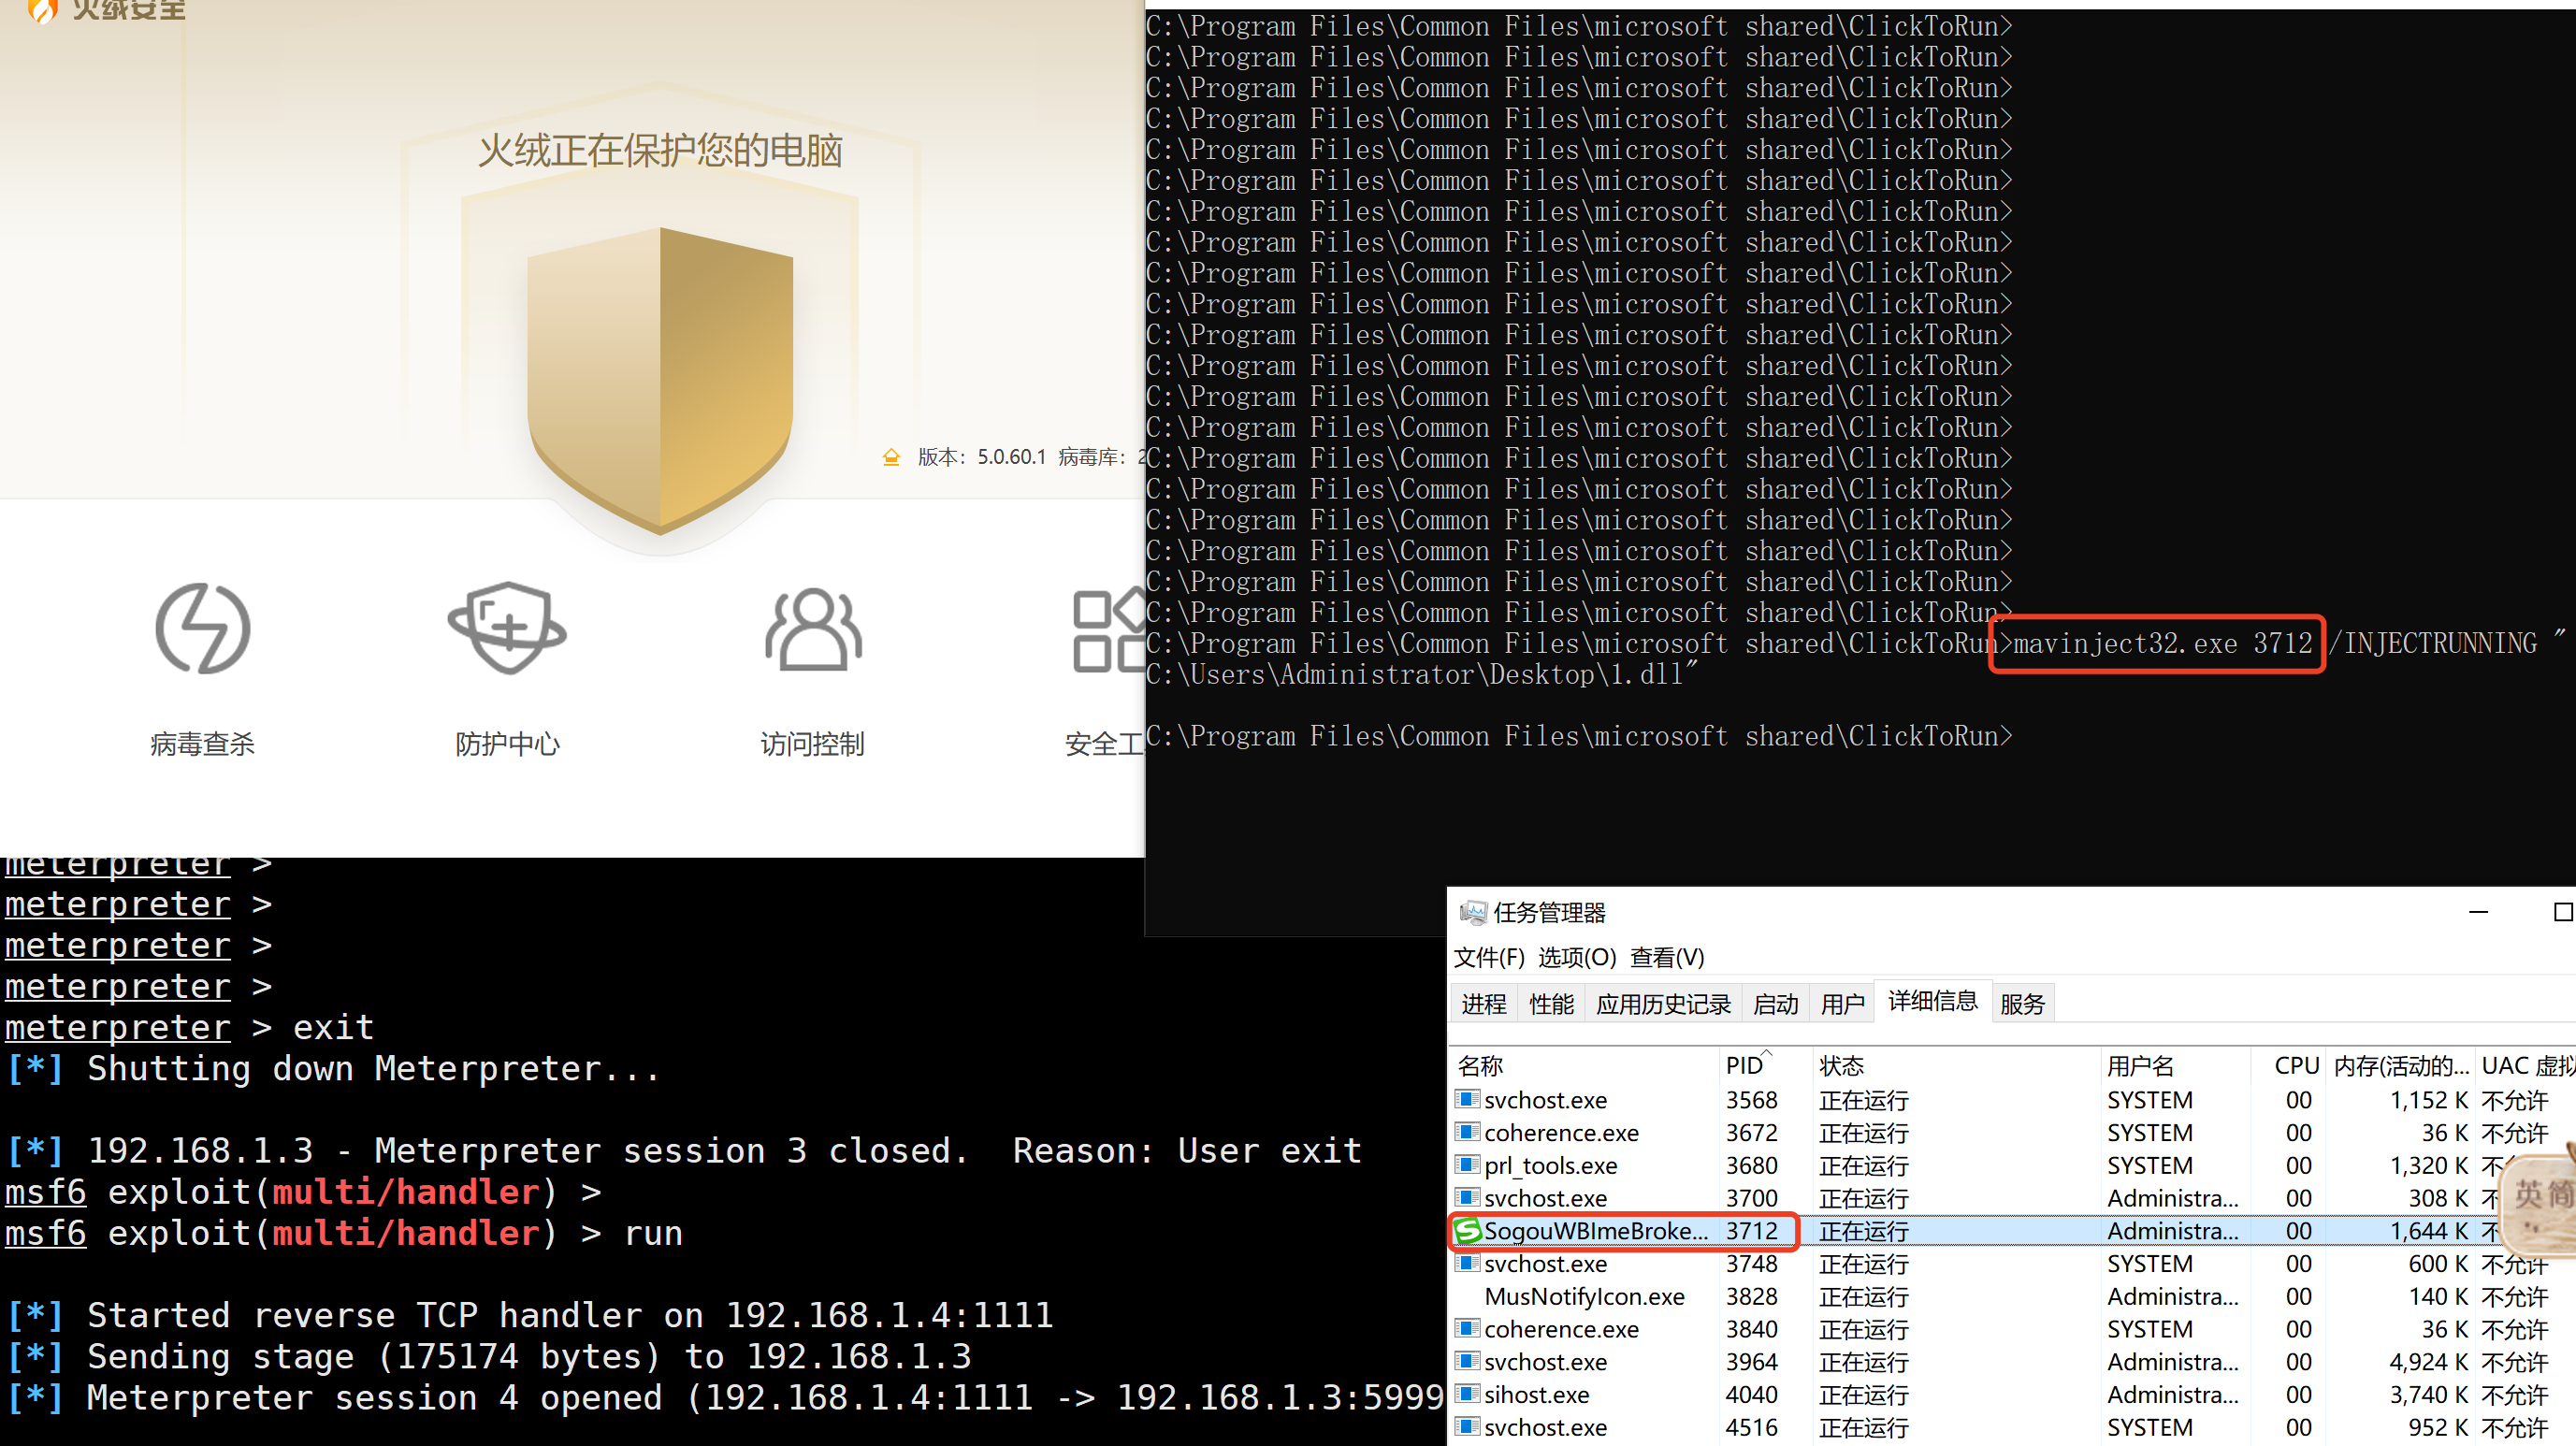
Task: Sort by the PID column header
Action: 1765,1065
